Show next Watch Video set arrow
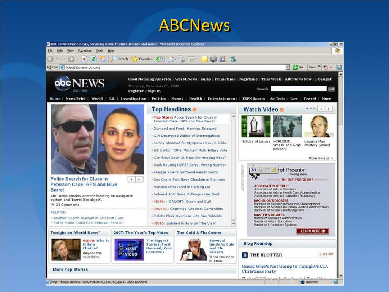The height and width of the screenshot is (292, 389). pyautogui.click(x=329, y=109)
